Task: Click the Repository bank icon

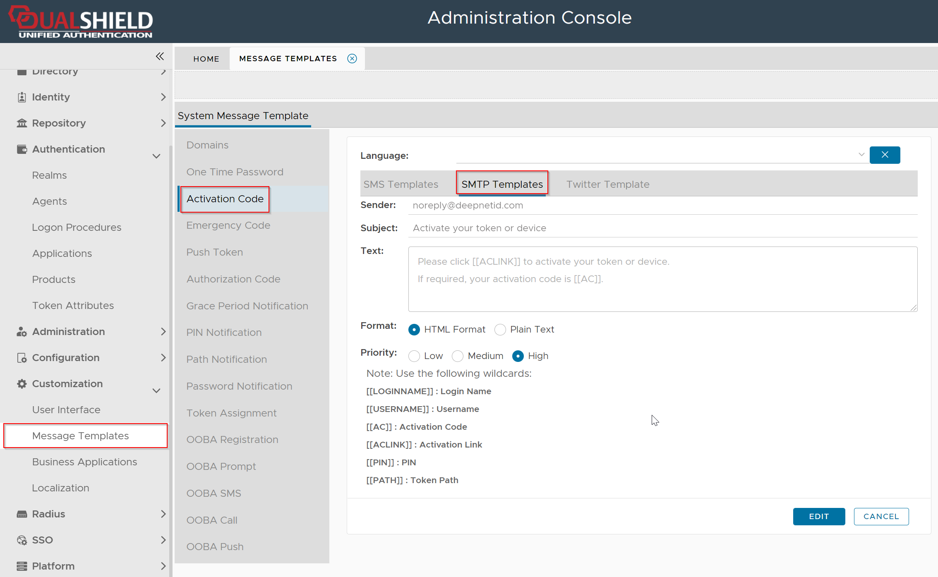Action: [22, 123]
